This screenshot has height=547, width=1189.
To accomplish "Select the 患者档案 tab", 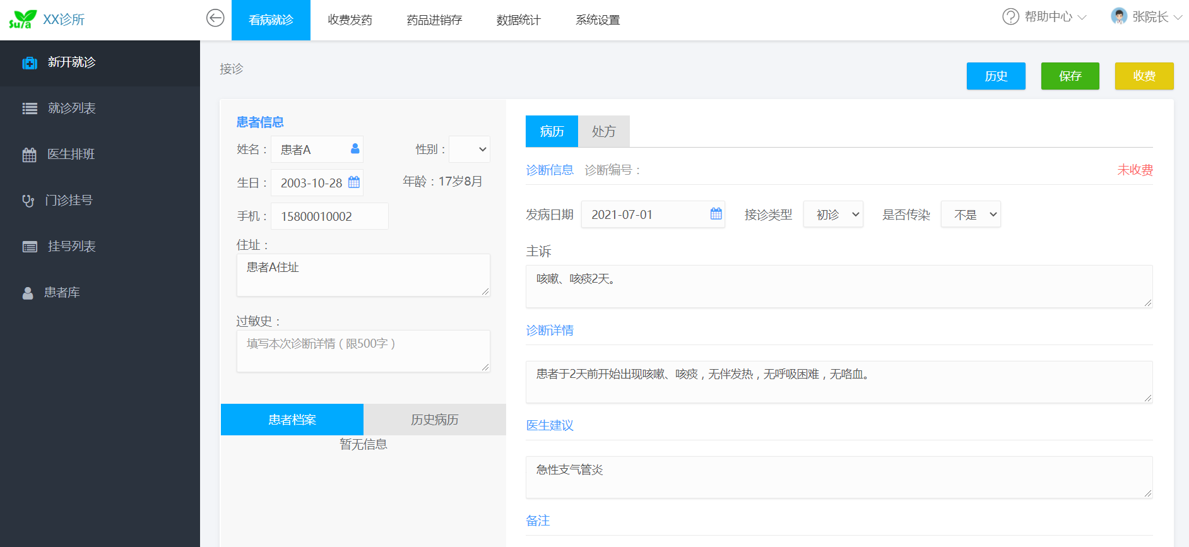I will click(292, 420).
